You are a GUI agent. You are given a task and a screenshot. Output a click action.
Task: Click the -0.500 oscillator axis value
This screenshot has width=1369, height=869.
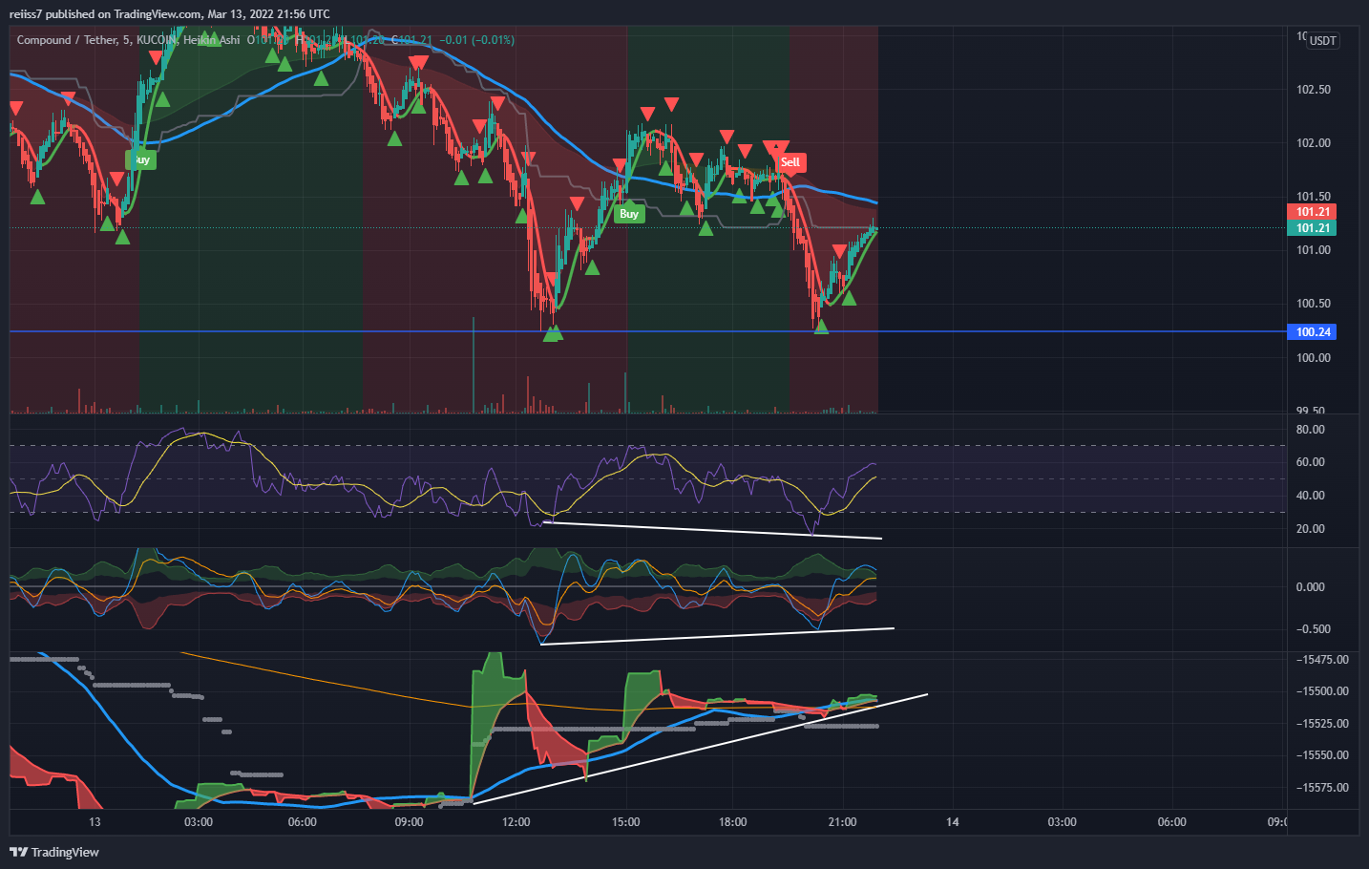(1313, 629)
